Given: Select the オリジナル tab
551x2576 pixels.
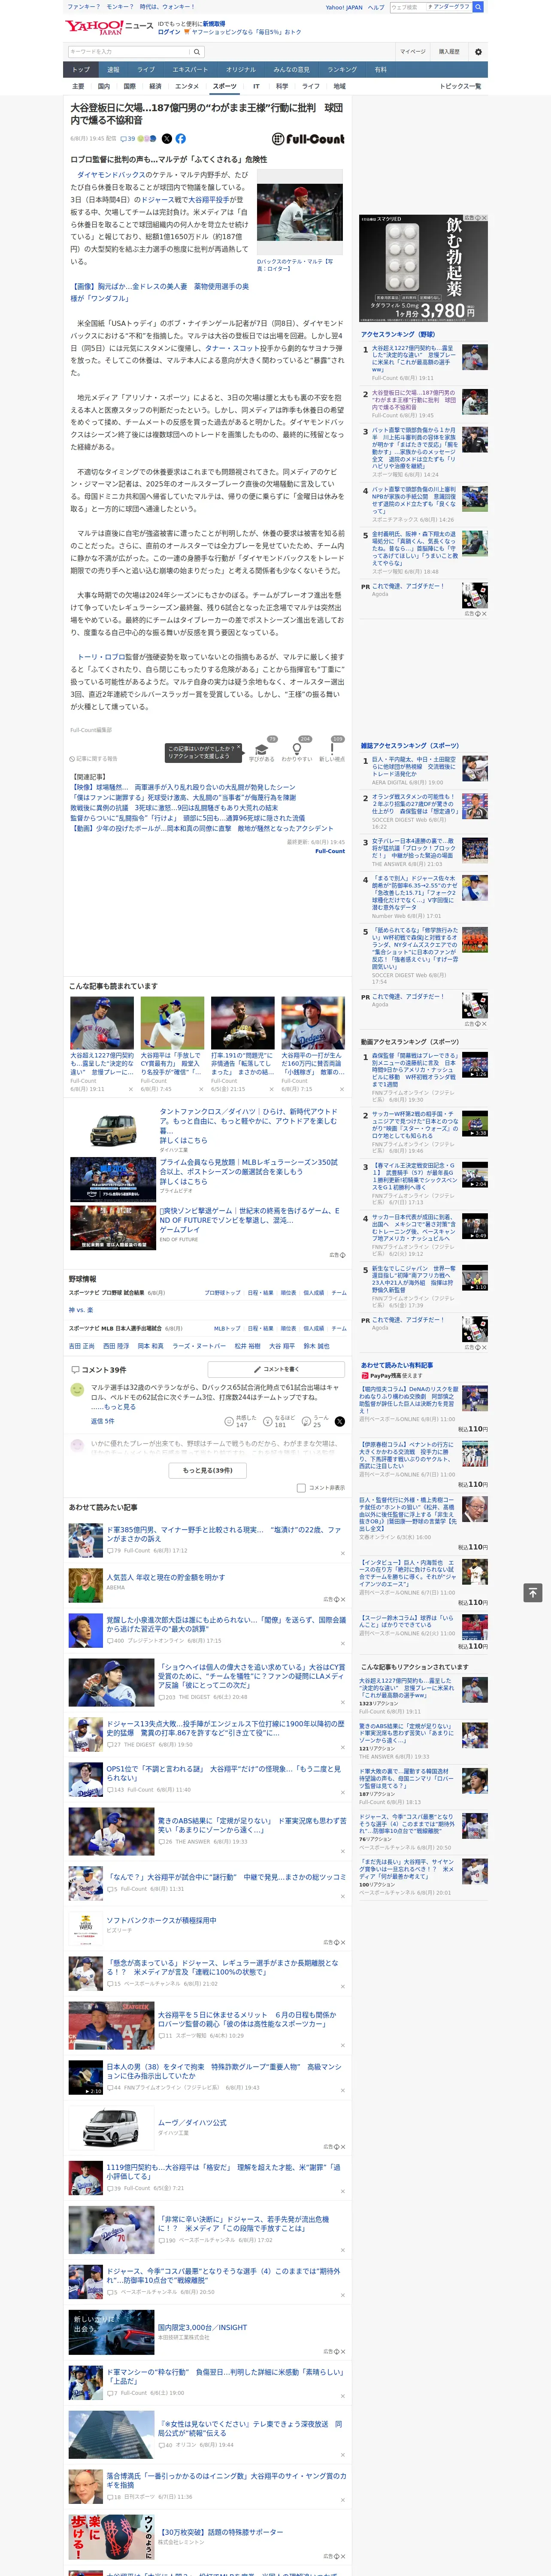Looking at the screenshot, I should point(241,70).
